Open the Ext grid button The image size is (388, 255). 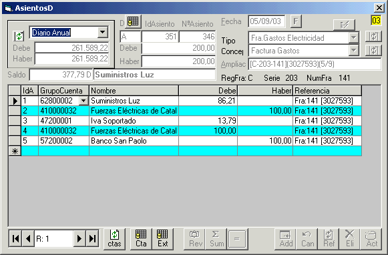pyautogui.click(x=162, y=239)
